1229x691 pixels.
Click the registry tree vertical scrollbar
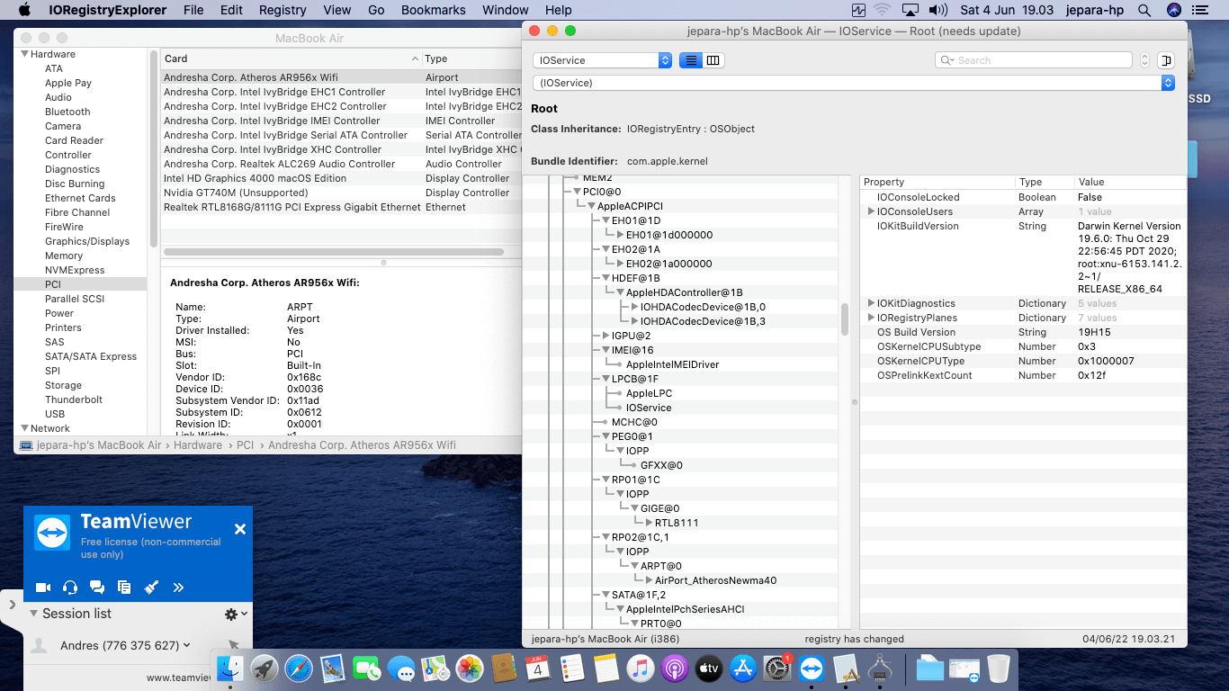coord(844,319)
